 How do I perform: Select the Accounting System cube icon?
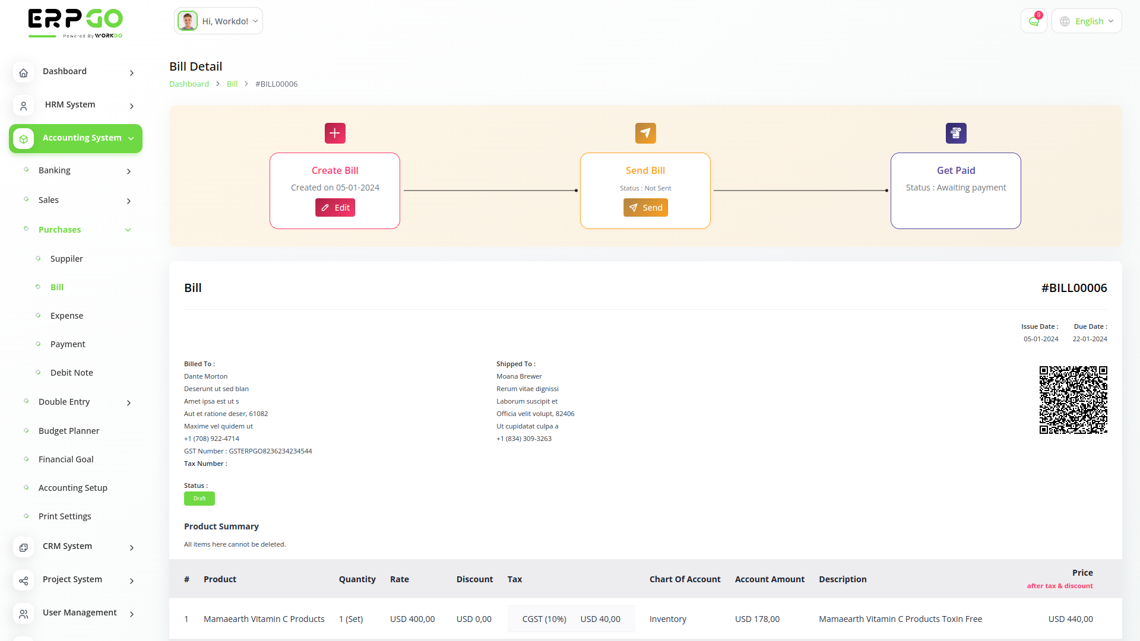click(23, 138)
